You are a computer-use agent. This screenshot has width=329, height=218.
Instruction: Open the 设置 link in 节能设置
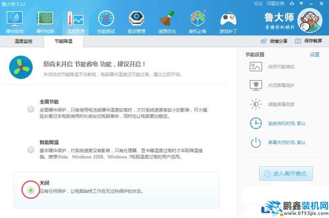click(314, 54)
